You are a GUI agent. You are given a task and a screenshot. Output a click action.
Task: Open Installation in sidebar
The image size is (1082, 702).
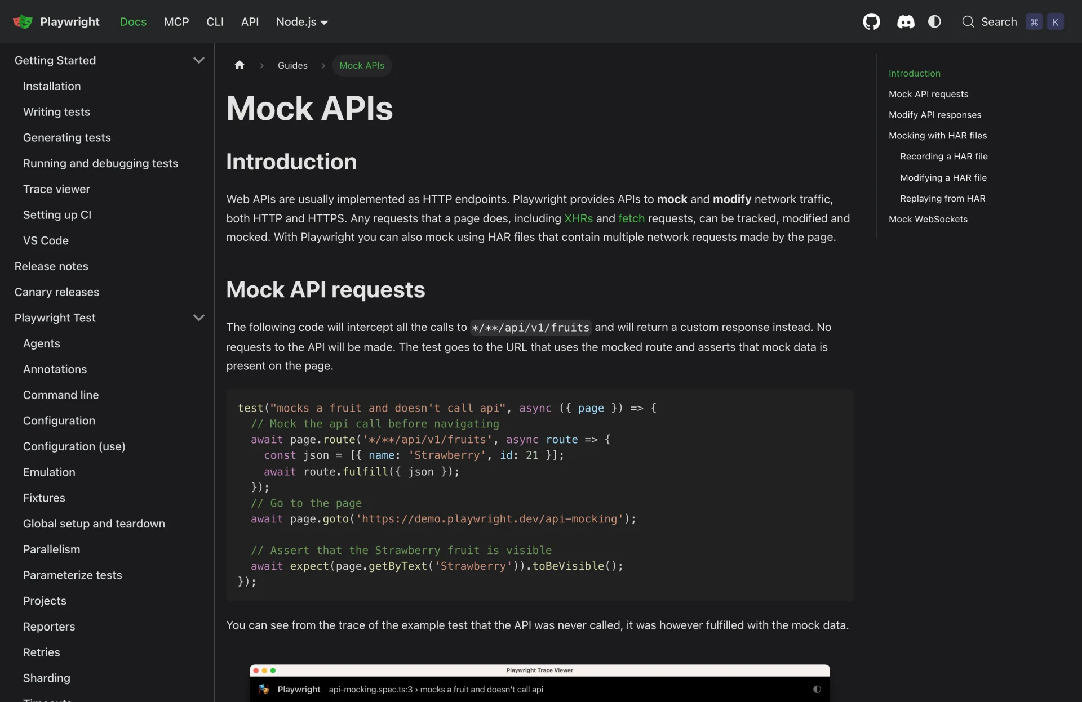52,86
